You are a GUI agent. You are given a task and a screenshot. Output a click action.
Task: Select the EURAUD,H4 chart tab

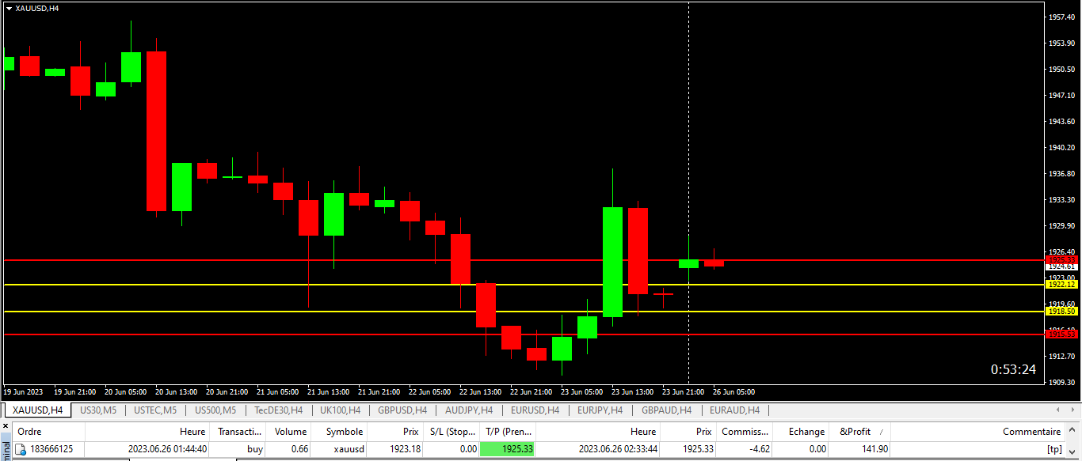(x=734, y=410)
